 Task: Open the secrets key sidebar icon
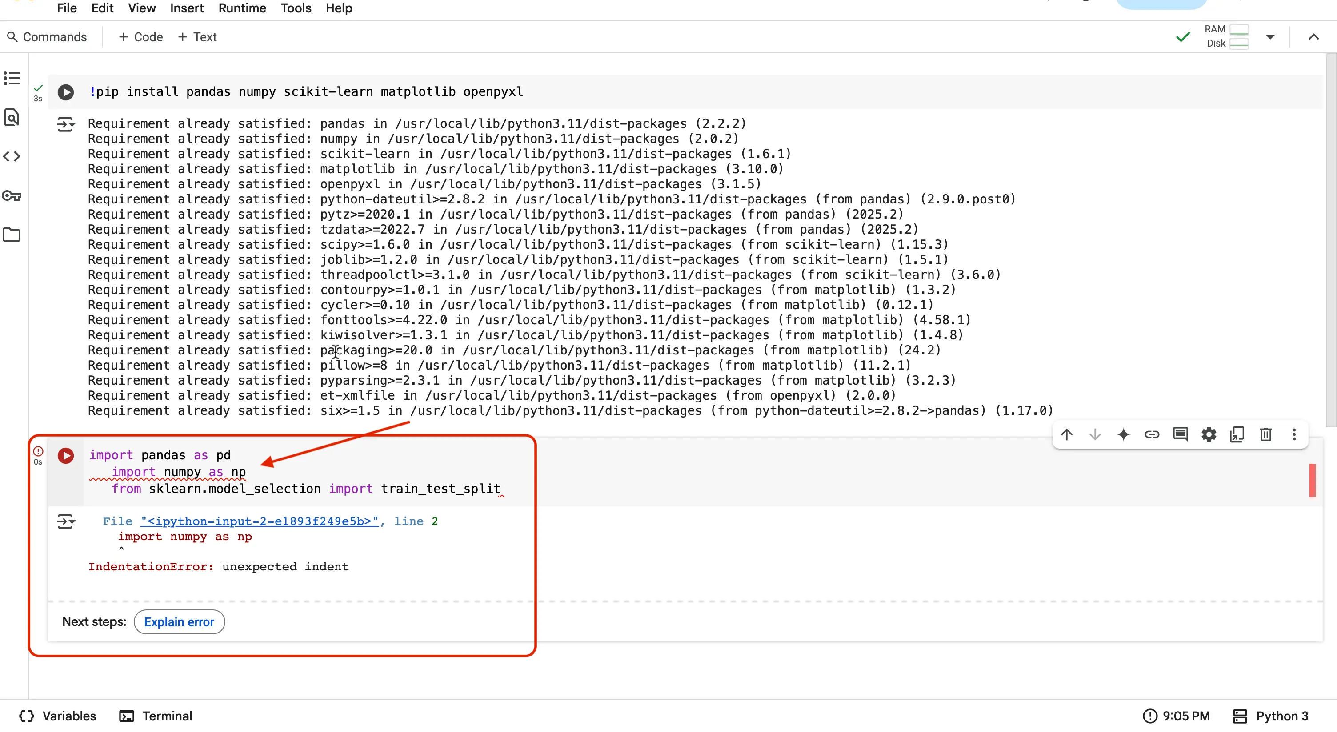[x=12, y=195]
